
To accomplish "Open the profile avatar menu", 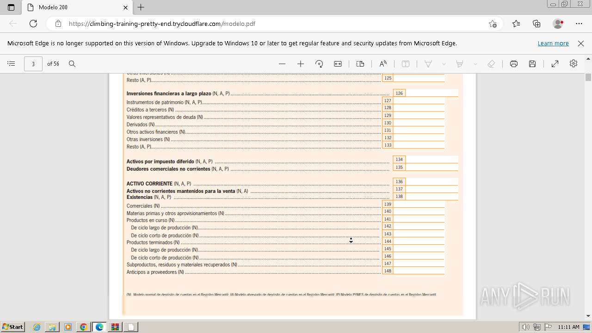I will pyautogui.click(x=558, y=24).
